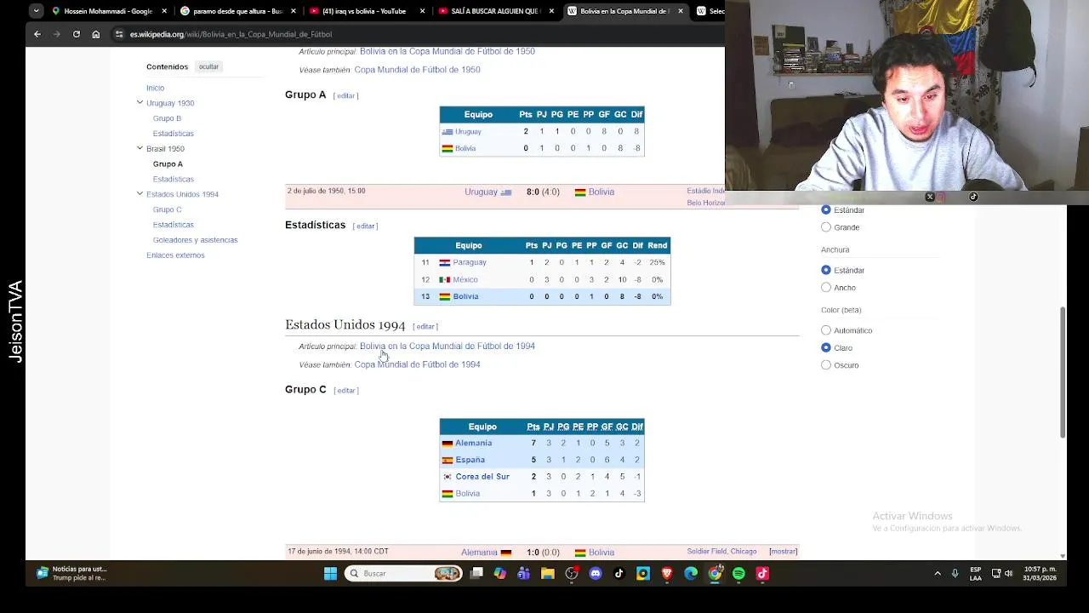Open the tab search dropdown arrow
This screenshot has width=1089, height=613.
pos(36,11)
